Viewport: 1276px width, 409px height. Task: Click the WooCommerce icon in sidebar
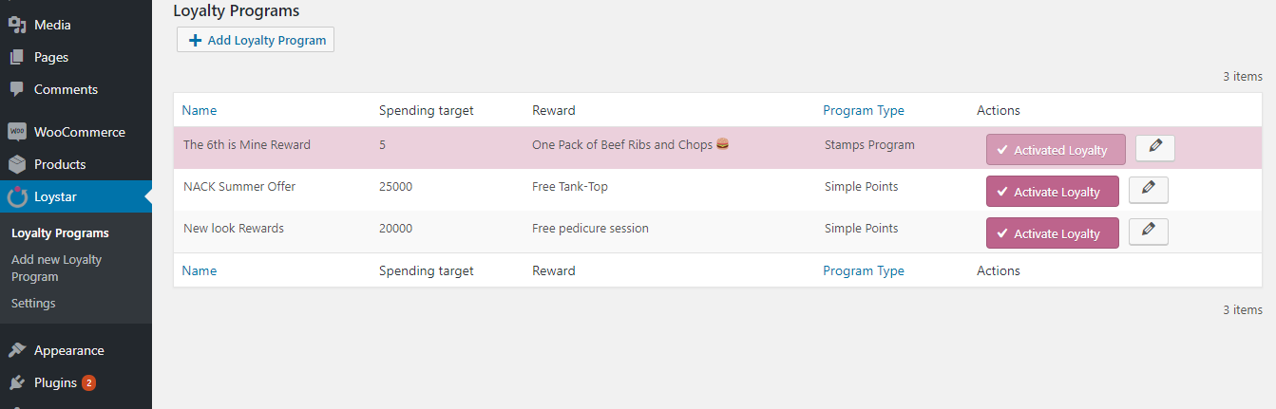coord(16,132)
